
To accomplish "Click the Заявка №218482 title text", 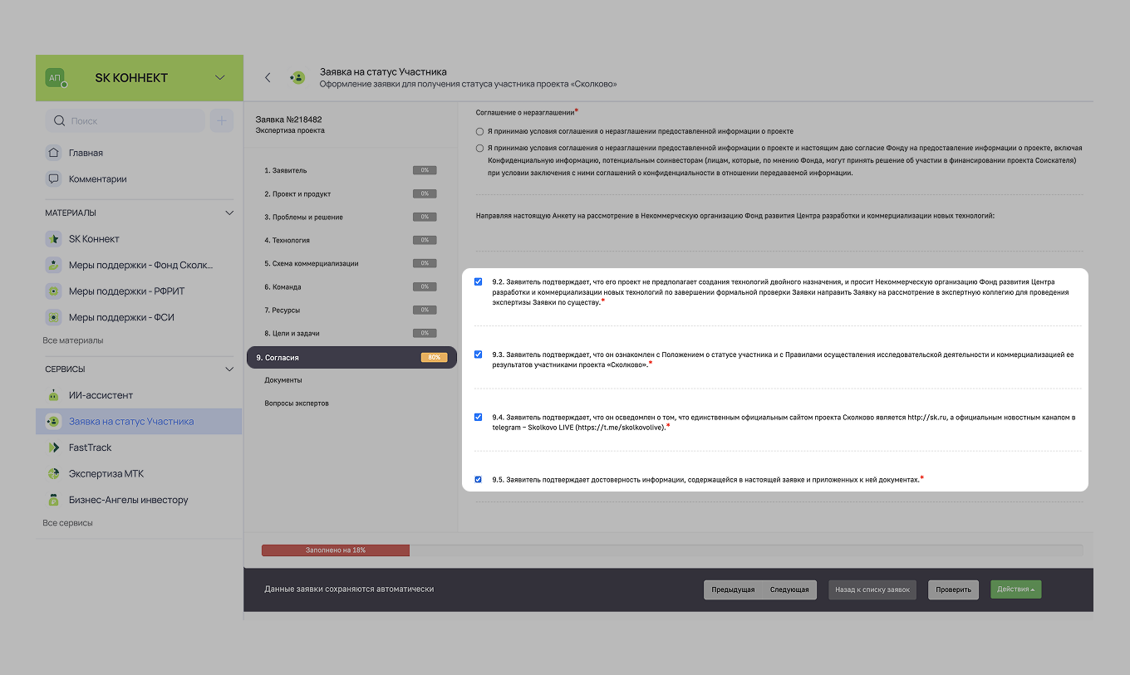I will point(288,120).
